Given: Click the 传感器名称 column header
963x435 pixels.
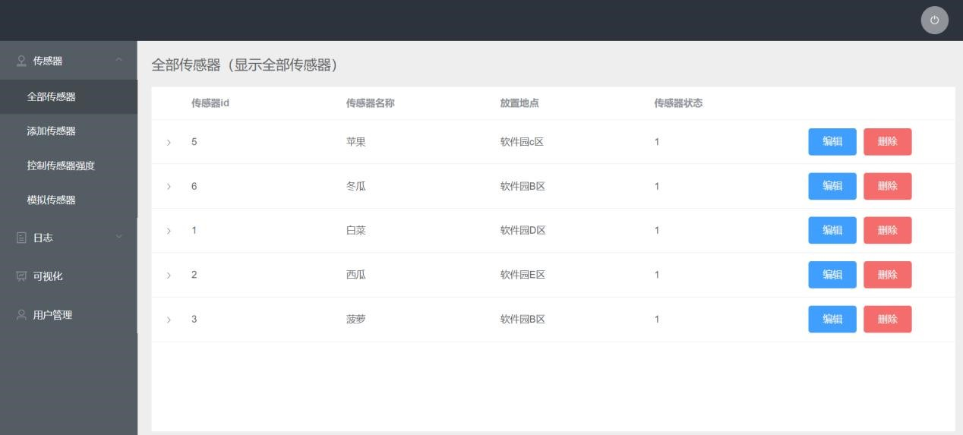Looking at the screenshot, I should 370,103.
